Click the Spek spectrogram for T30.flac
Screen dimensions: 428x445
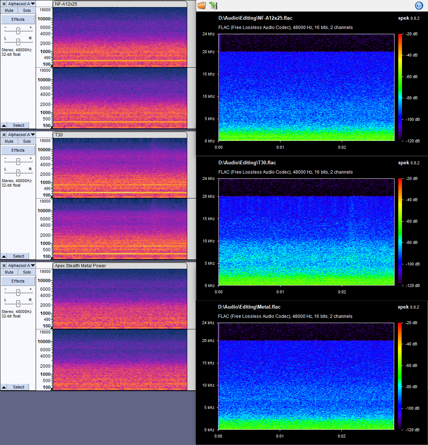tap(306, 232)
